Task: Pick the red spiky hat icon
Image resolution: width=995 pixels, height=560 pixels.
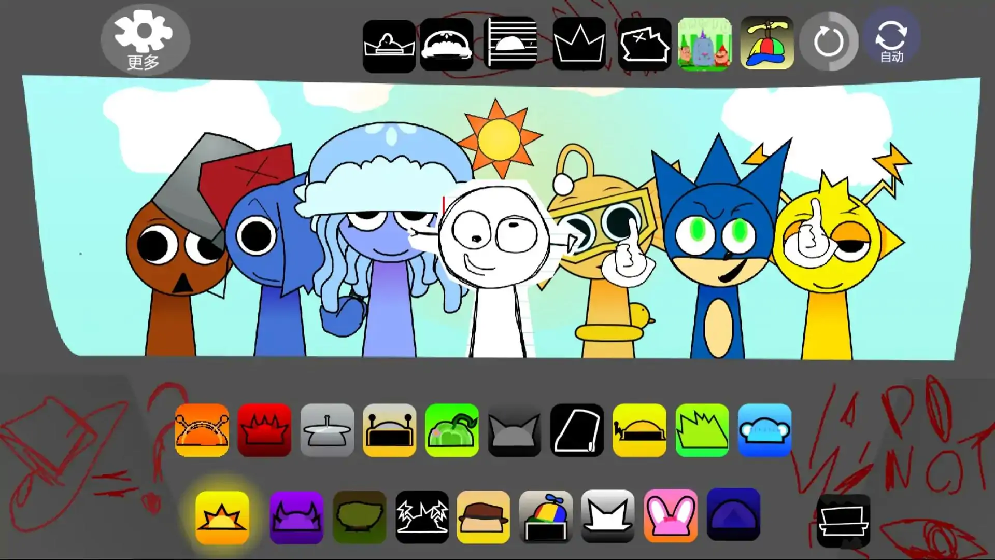Action: coord(265,430)
